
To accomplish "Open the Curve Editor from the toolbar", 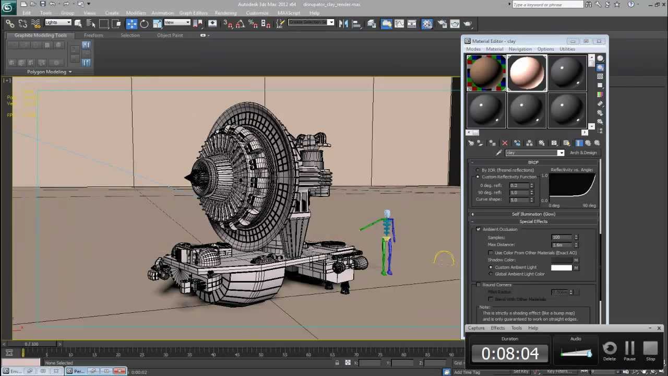I will pos(399,23).
